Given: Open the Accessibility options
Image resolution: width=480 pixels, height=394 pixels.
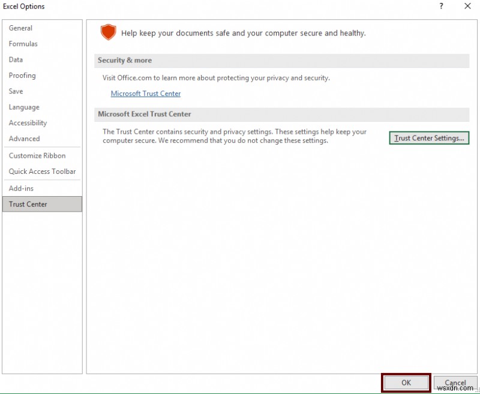Looking at the screenshot, I should pyautogui.click(x=28, y=123).
